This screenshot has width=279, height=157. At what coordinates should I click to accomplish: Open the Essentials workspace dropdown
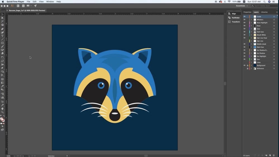click(242, 6)
